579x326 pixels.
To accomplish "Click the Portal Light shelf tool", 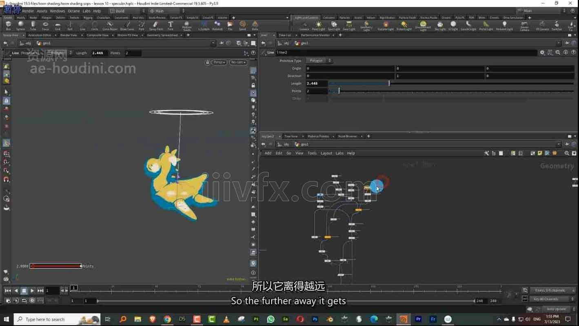I will (486, 26).
